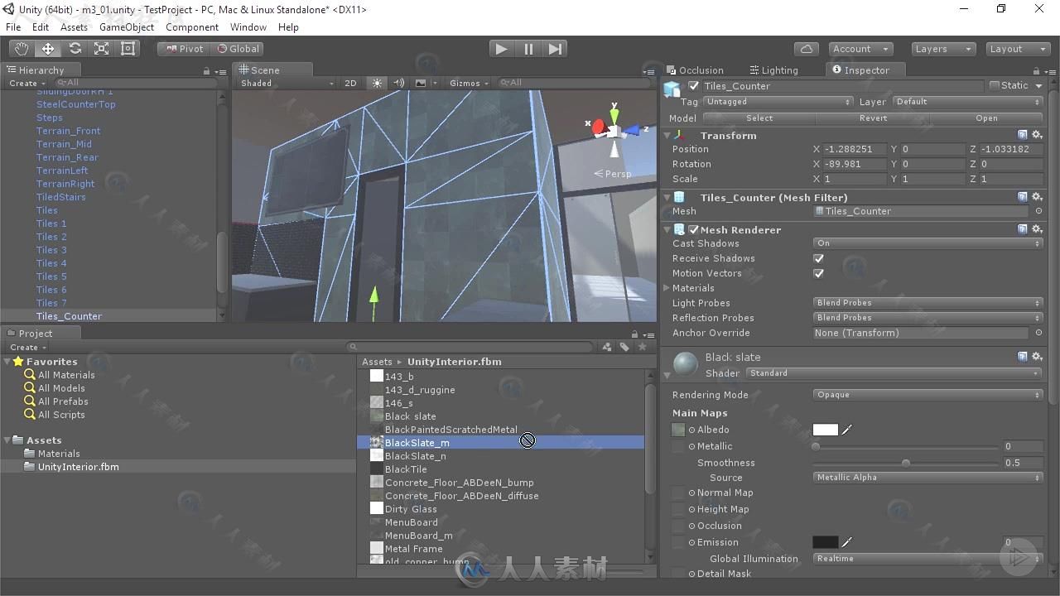The width and height of the screenshot is (1060, 596).
Task: Open the Cloud services icon
Action: pos(806,49)
